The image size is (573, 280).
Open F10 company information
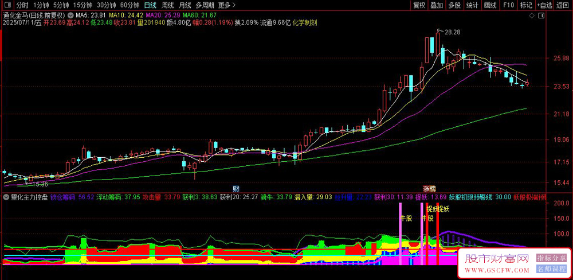[508, 5]
